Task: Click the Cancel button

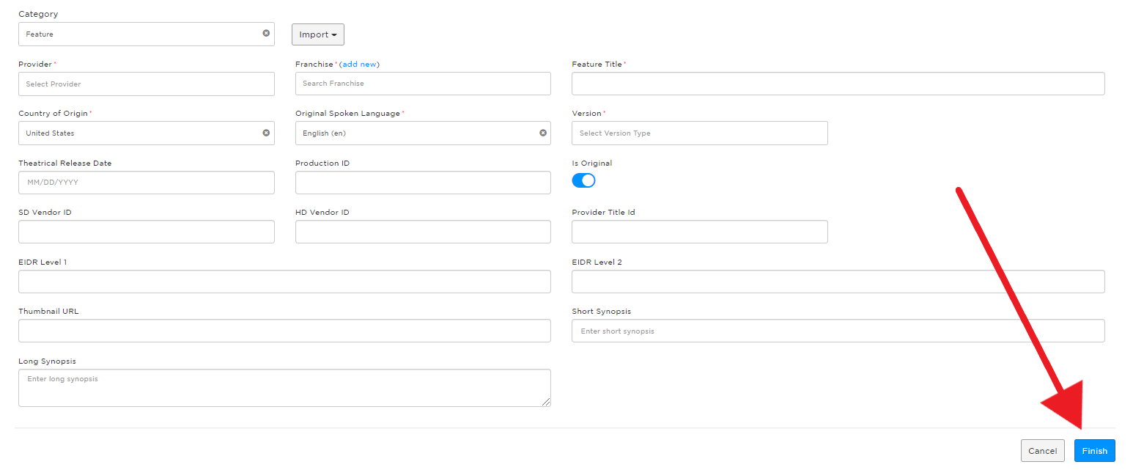Action: (1043, 450)
